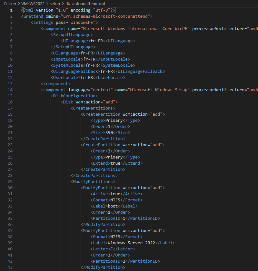Open the Packer breadcrumb dropdown

coord(10,4)
